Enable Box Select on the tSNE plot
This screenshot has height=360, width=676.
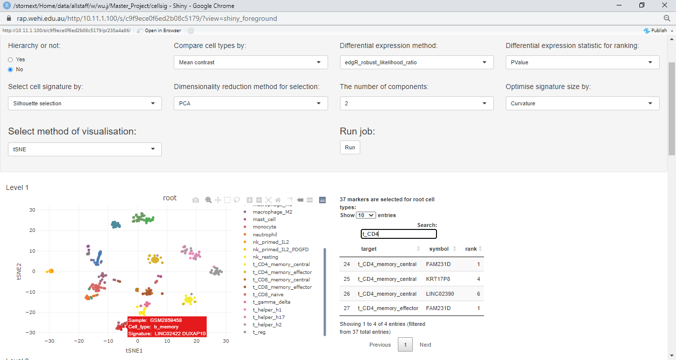coord(227,200)
